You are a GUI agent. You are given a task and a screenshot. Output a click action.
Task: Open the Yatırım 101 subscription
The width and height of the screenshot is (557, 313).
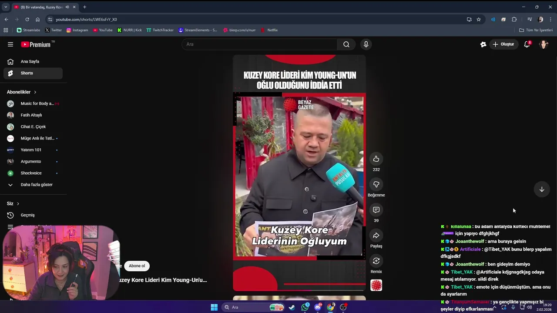coord(33,150)
